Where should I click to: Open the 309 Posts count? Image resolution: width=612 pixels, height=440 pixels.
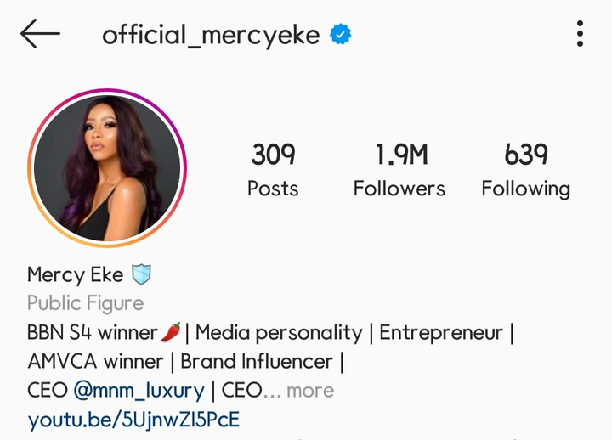(x=273, y=169)
